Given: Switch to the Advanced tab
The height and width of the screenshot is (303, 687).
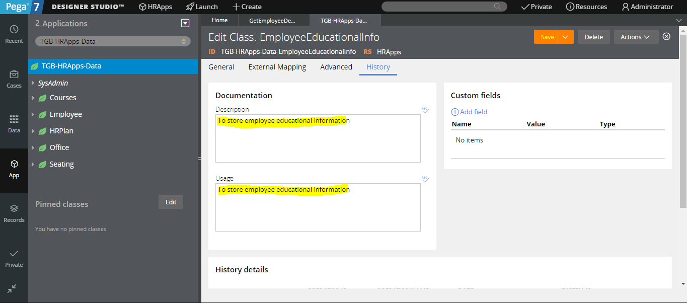Looking at the screenshot, I should [x=336, y=67].
